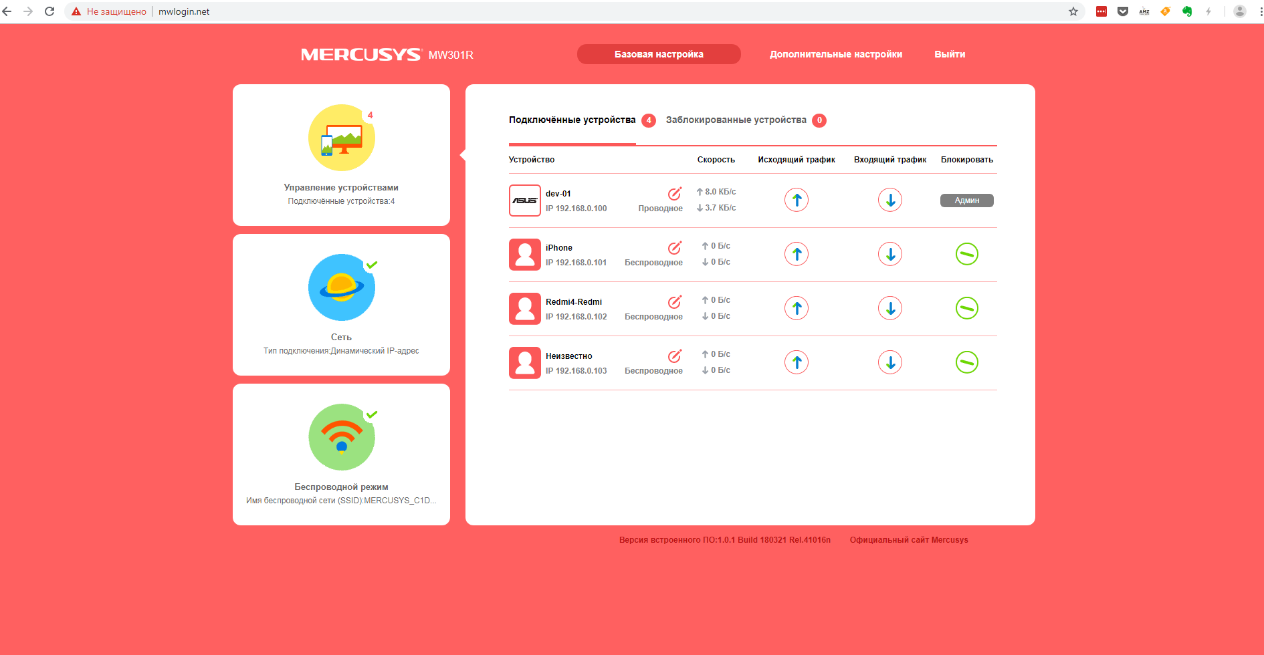Click the Блокировать column header
The width and height of the screenshot is (1264, 655).
coord(967,160)
